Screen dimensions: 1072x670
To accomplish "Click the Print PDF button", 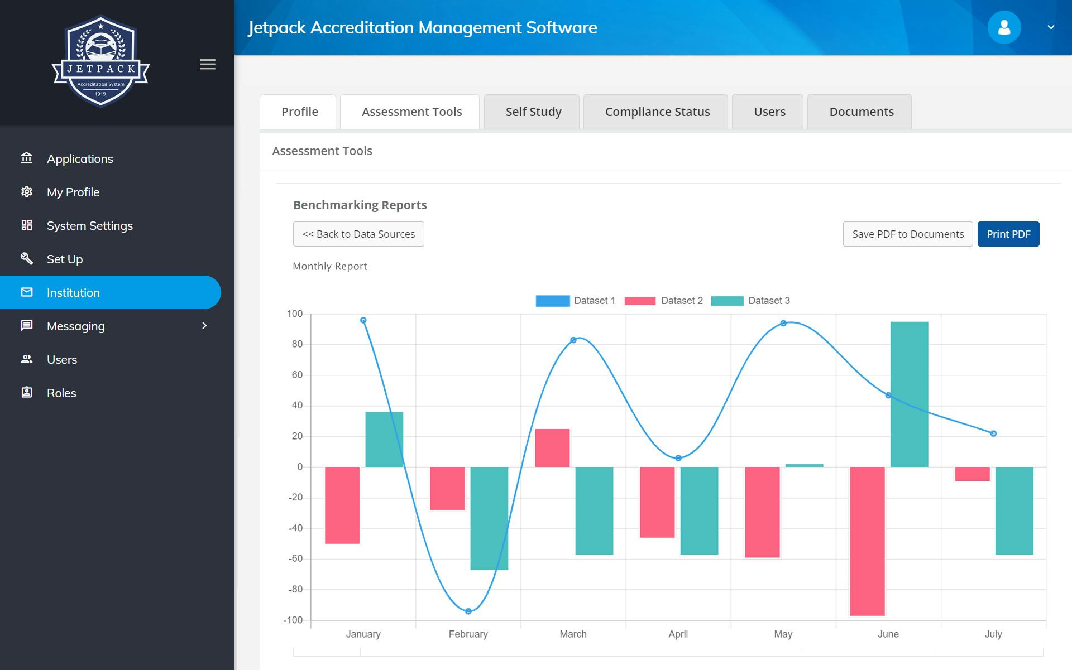I will click(x=1008, y=234).
